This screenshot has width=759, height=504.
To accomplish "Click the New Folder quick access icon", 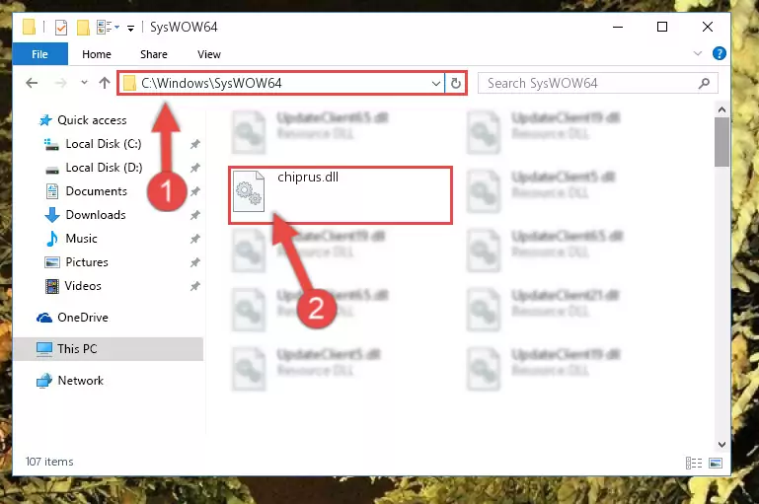I will (83, 28).
